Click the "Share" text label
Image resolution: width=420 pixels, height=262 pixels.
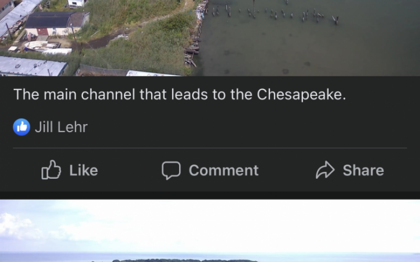pos(363,170)
